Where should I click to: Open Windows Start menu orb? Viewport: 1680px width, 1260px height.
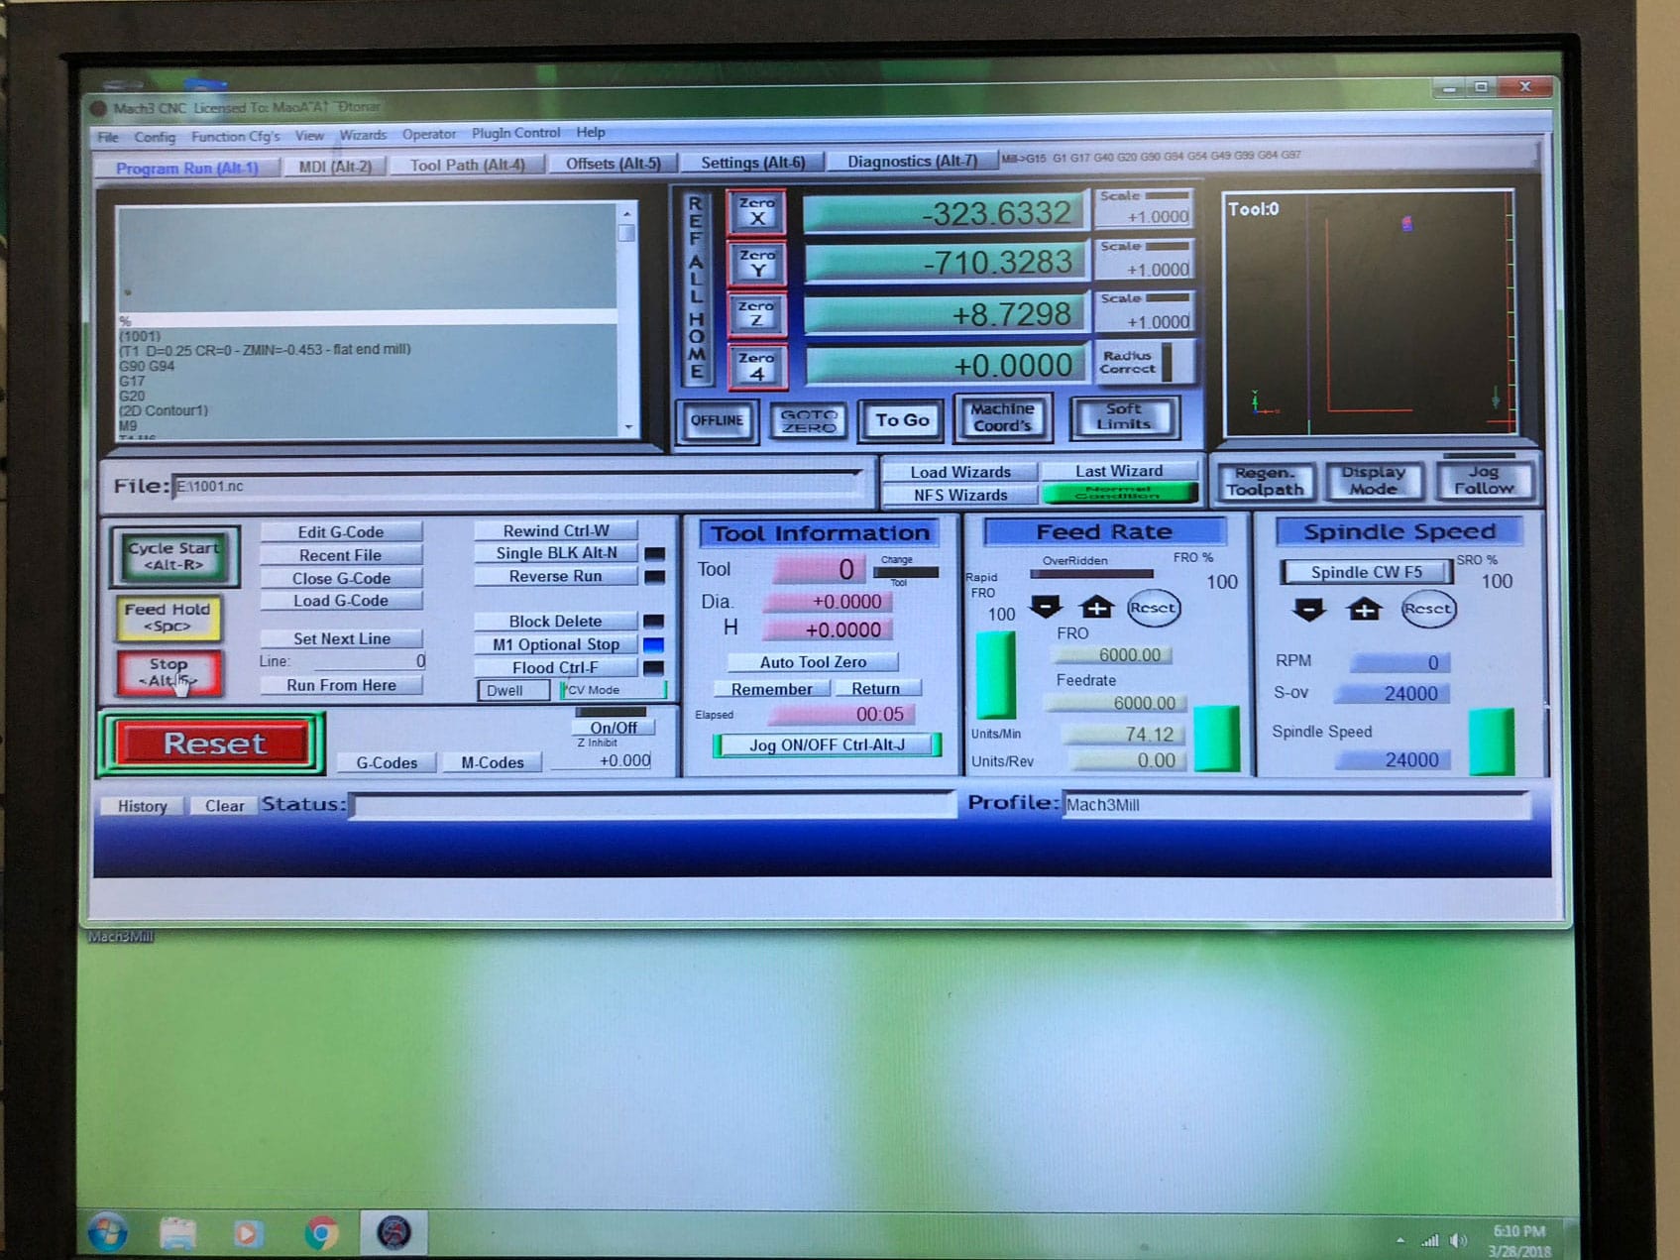107,1232
